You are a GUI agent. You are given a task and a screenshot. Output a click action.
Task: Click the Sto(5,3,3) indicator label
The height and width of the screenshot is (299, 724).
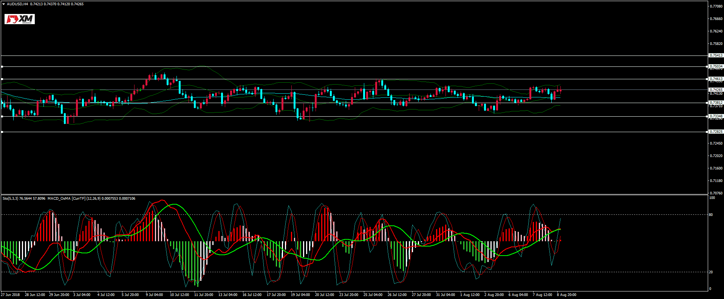(10, 199)
